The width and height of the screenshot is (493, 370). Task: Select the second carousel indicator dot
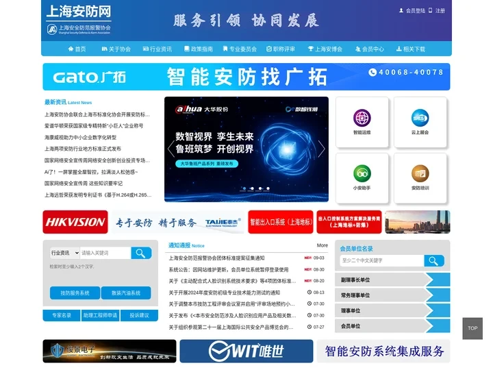tap(252, 188)
